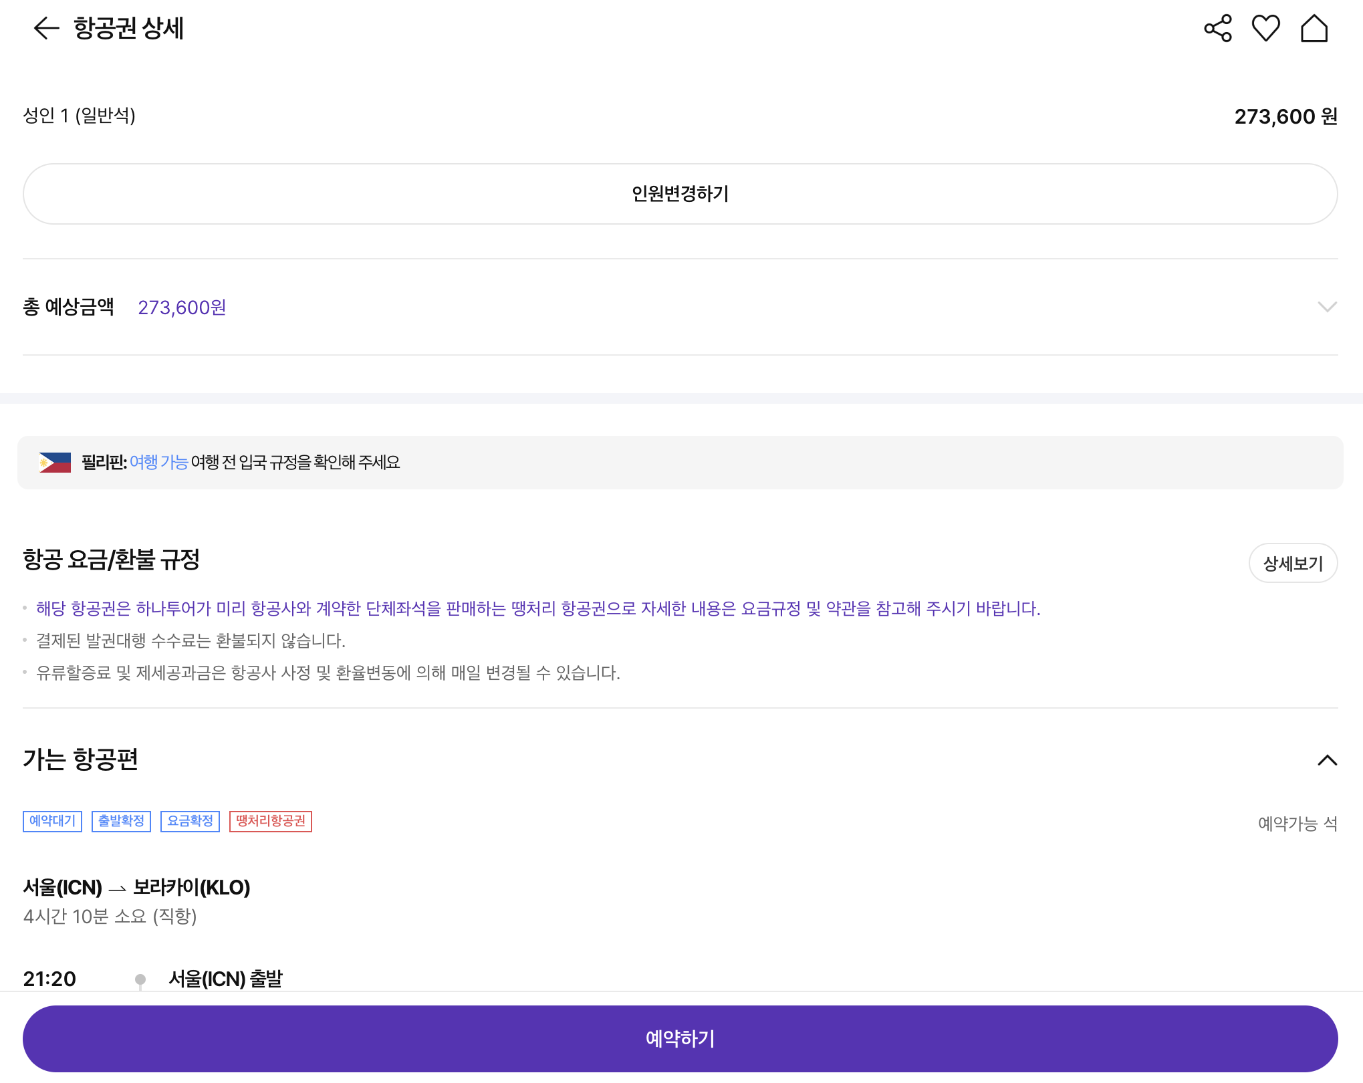Select the 출발확정 tag
The image size is (1363, 1083).
tap(121, 821)
